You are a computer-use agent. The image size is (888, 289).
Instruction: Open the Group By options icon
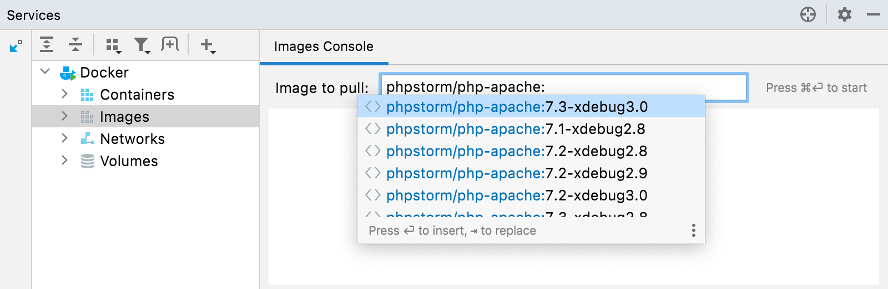click(114, 45)
